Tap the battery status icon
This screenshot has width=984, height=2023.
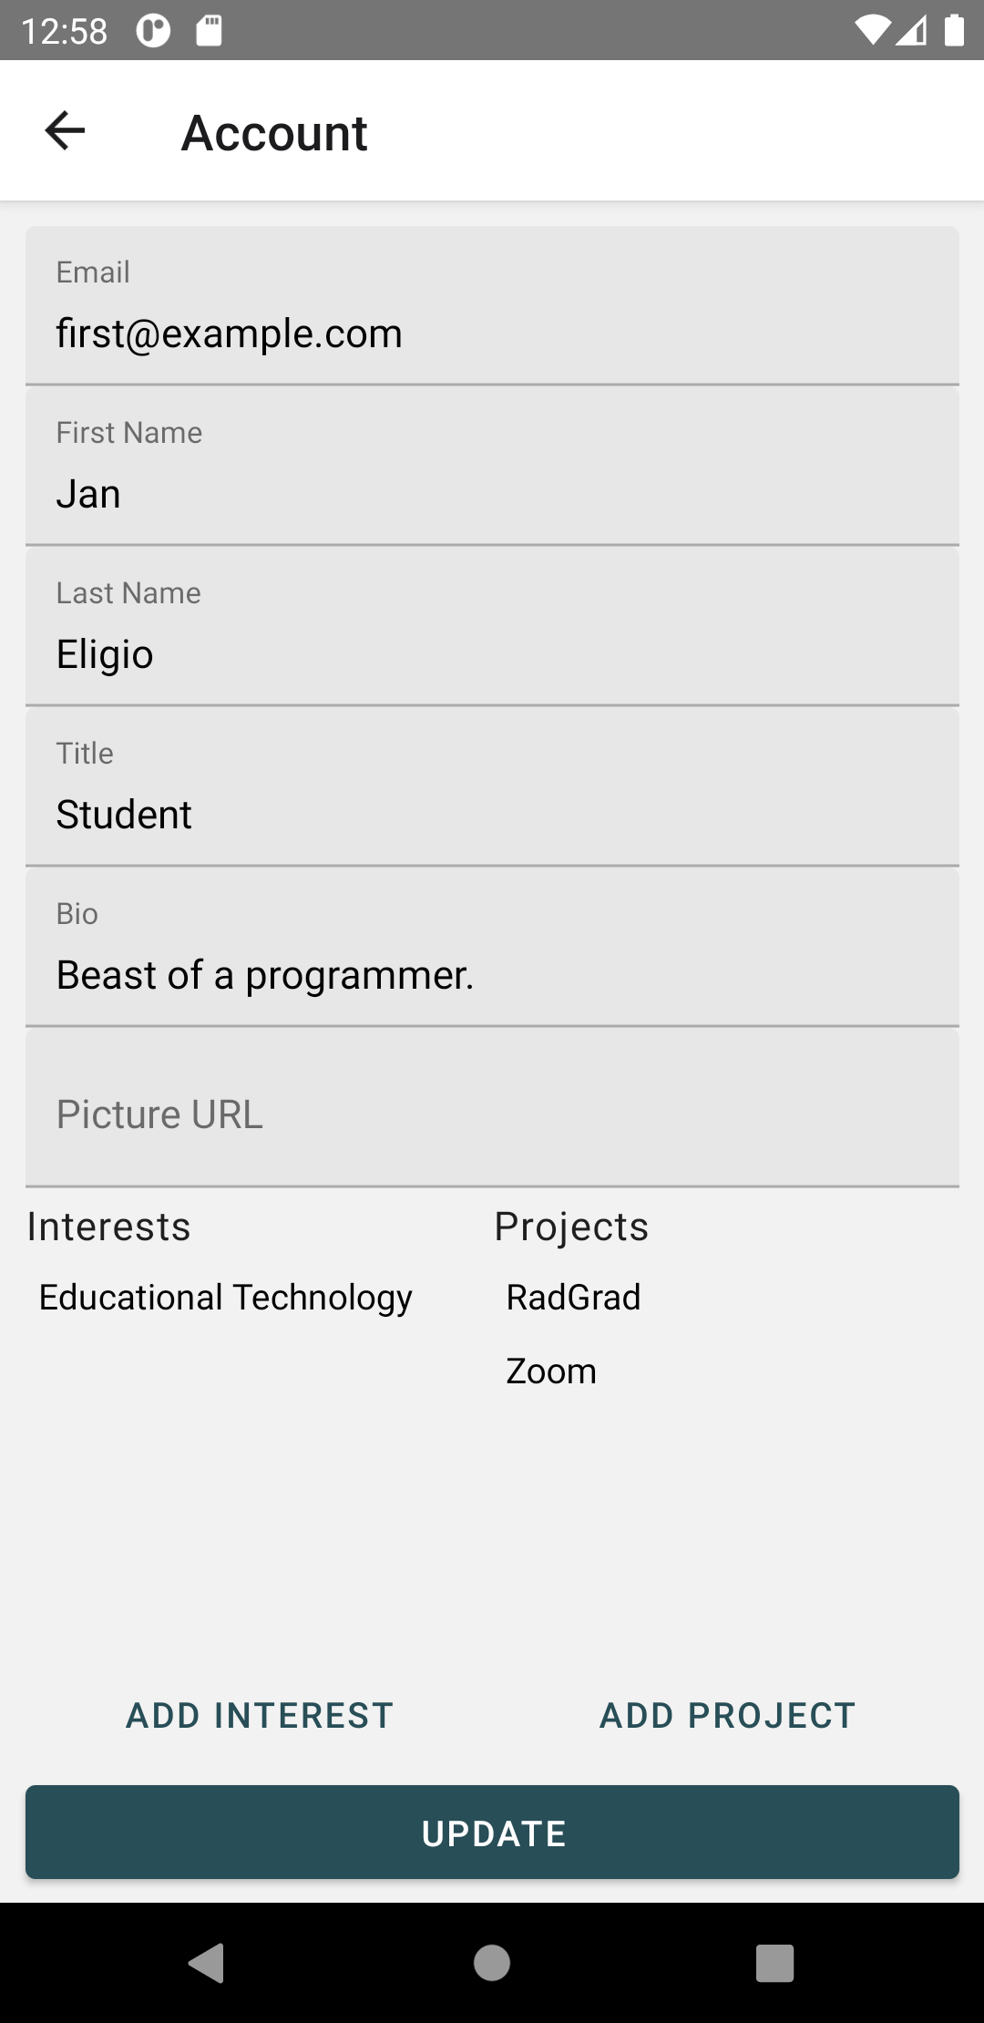[954, 31]
